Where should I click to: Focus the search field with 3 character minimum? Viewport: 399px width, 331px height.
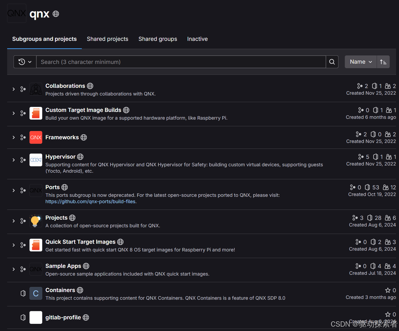(x=181, y=62)
